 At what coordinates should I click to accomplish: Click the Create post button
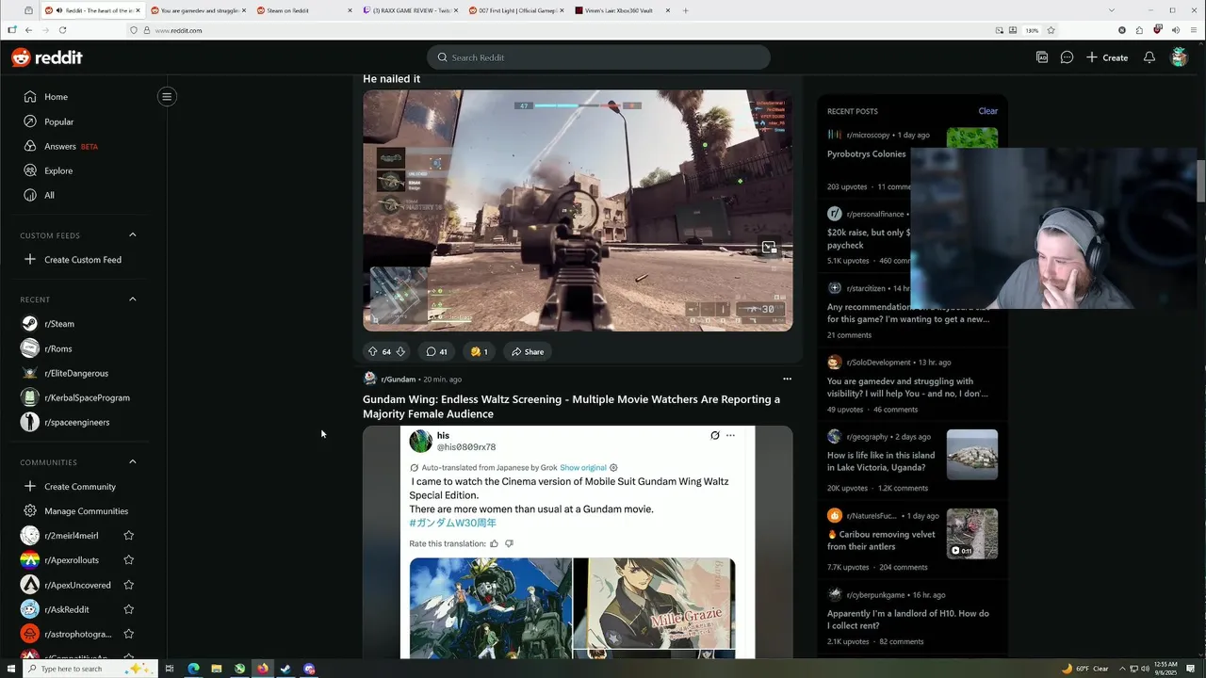coord(1107,57)
